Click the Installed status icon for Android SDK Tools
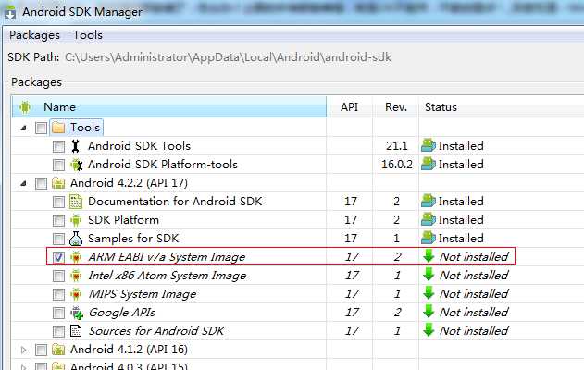The image size is (584, 370). tap(429, 145)
